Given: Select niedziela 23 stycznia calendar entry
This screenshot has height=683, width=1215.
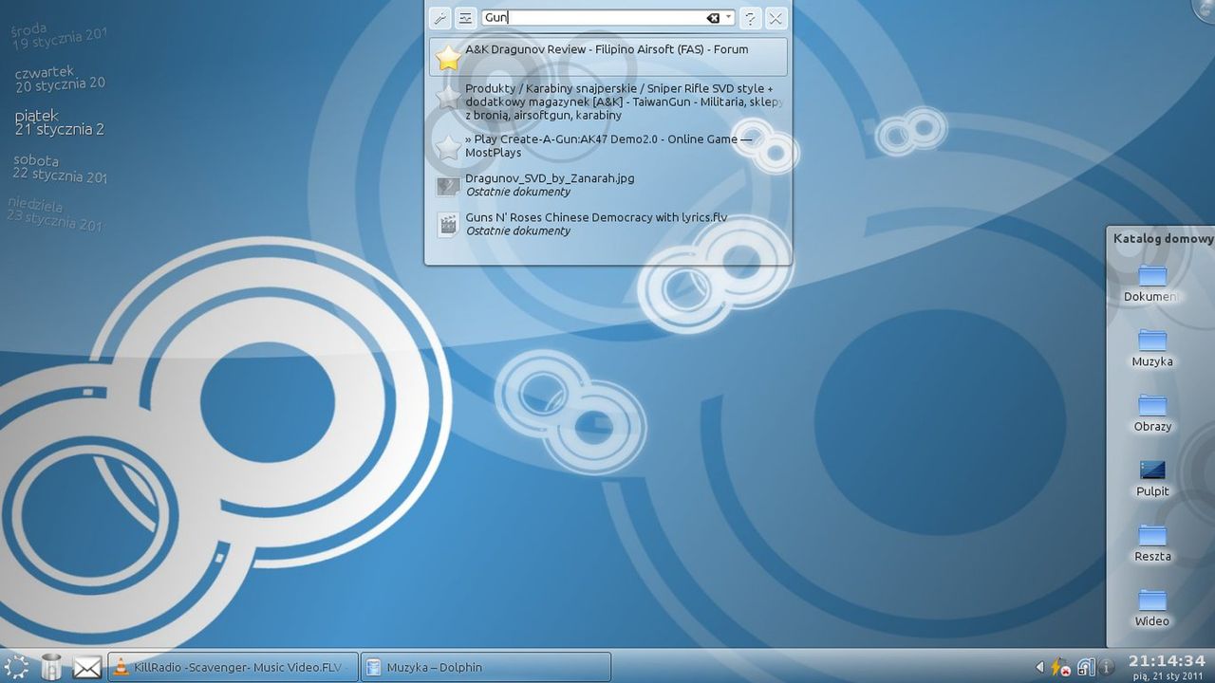Looking at the screenshot, I should pyautogui.click(x=55, y=214).
